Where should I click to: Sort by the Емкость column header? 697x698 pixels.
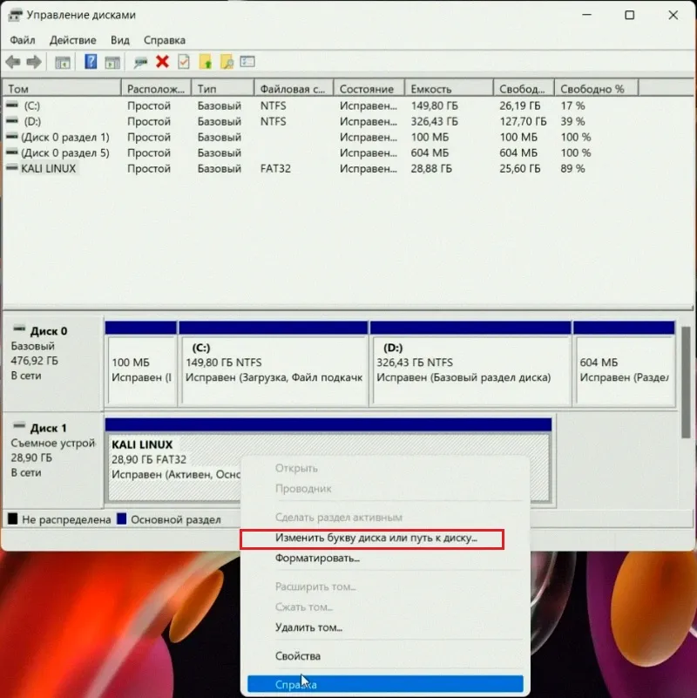pyautogui.click(x=449, y=89)
